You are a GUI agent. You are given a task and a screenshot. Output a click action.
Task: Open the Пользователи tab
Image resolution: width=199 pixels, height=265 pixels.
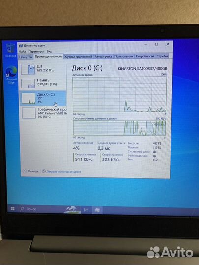click(x=124, y=56)
